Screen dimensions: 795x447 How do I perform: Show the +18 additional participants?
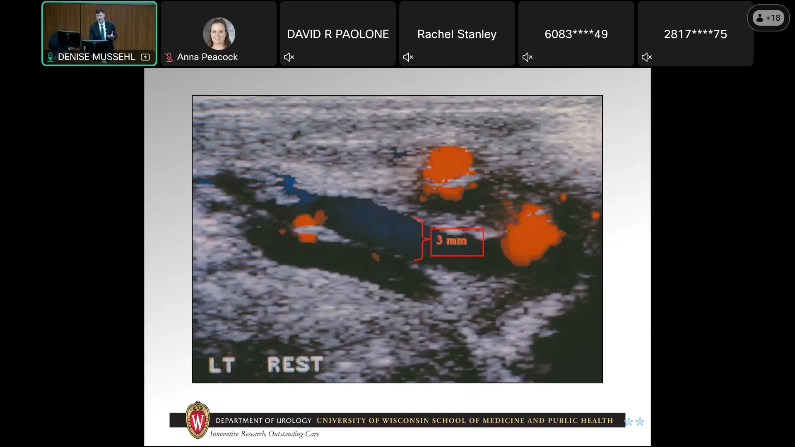click(x=768, y=18)
